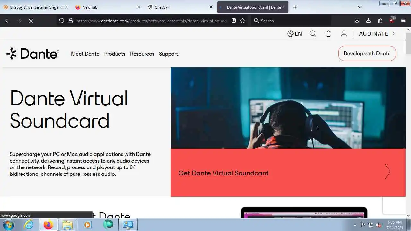Click the page vertical scrollbar thumb
Screen dimensions: 411x231
(x=408, y=43)
